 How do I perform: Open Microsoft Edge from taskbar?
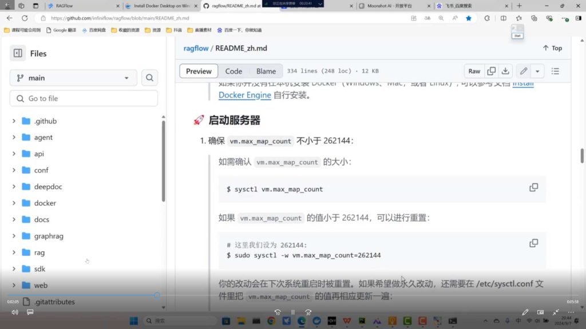(x=302, y=321)
